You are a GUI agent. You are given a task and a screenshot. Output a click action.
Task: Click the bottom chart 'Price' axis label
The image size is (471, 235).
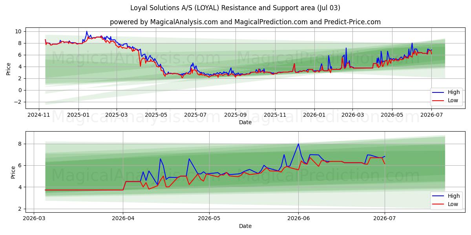click(13, 172)
